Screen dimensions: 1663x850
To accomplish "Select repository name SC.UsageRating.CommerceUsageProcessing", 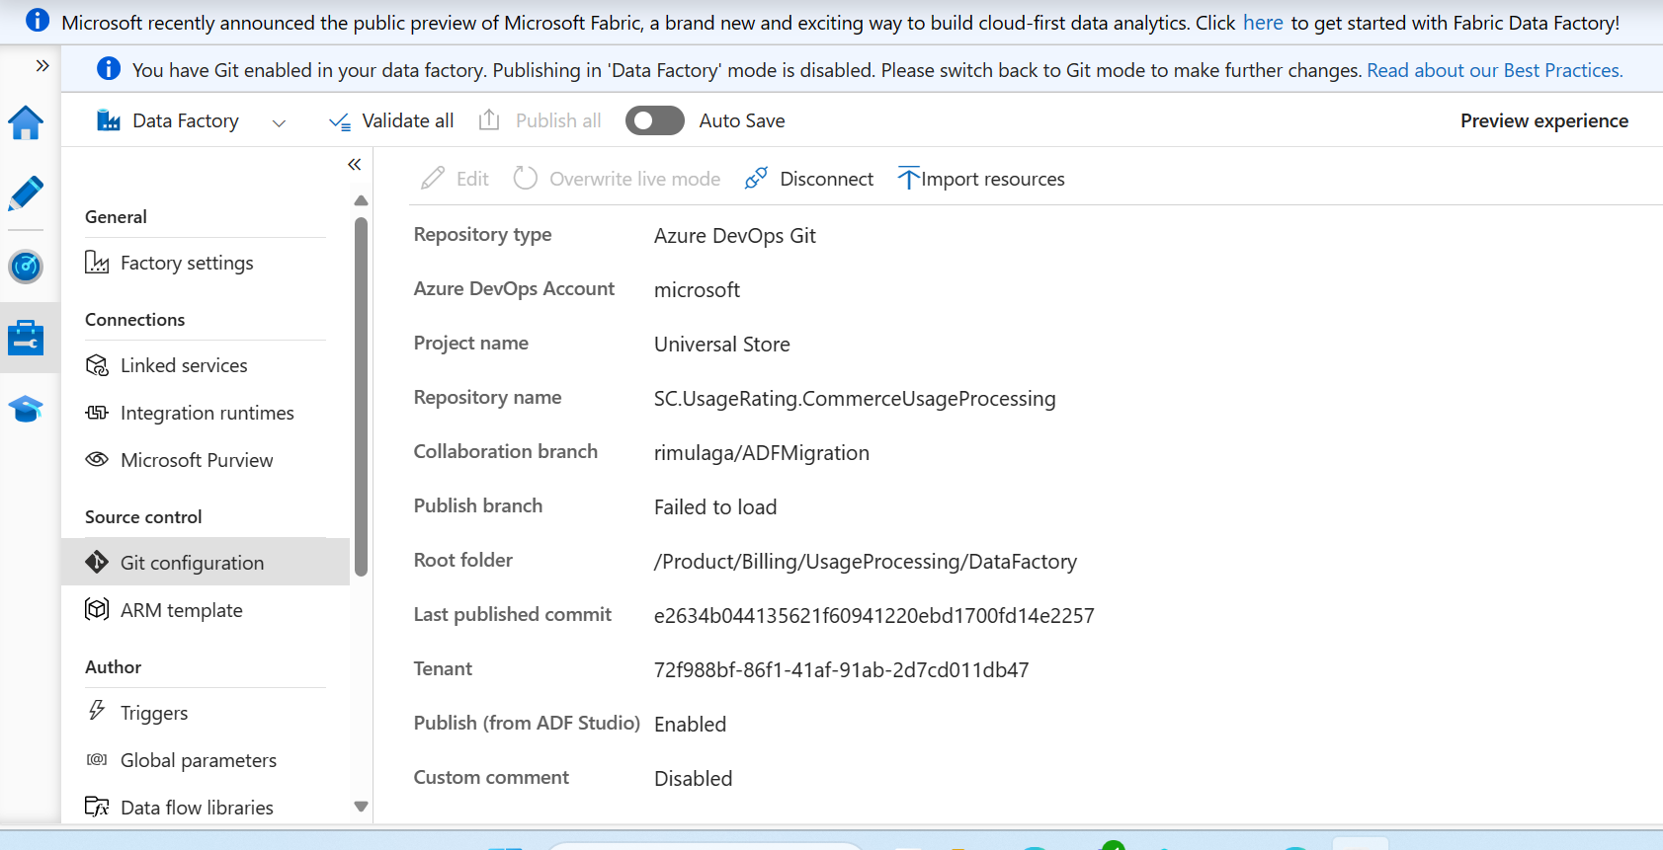I will click(855, 399).
